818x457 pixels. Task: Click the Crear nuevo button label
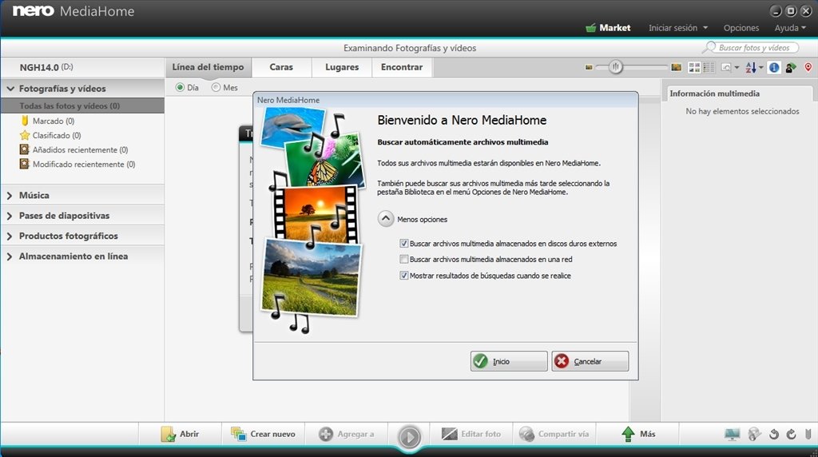(273, 434)
